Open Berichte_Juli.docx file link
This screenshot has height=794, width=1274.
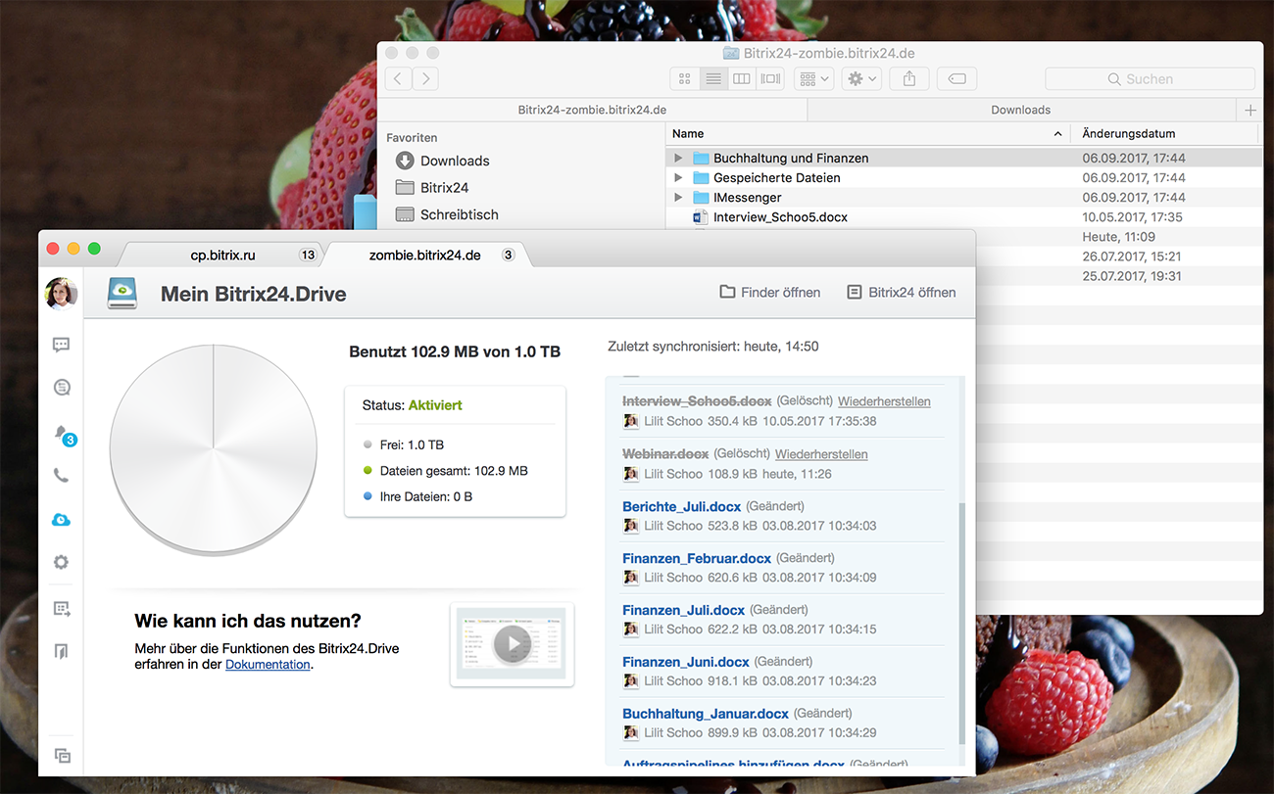682,506
